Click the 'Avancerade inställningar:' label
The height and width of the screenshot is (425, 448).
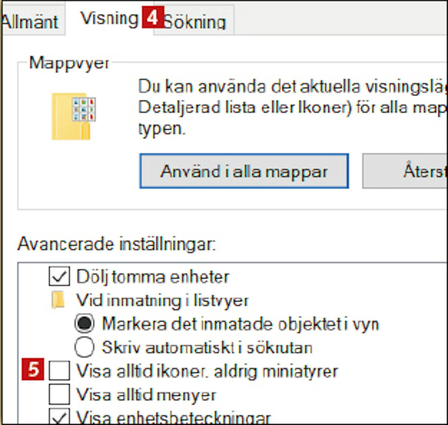coord(116,244)
